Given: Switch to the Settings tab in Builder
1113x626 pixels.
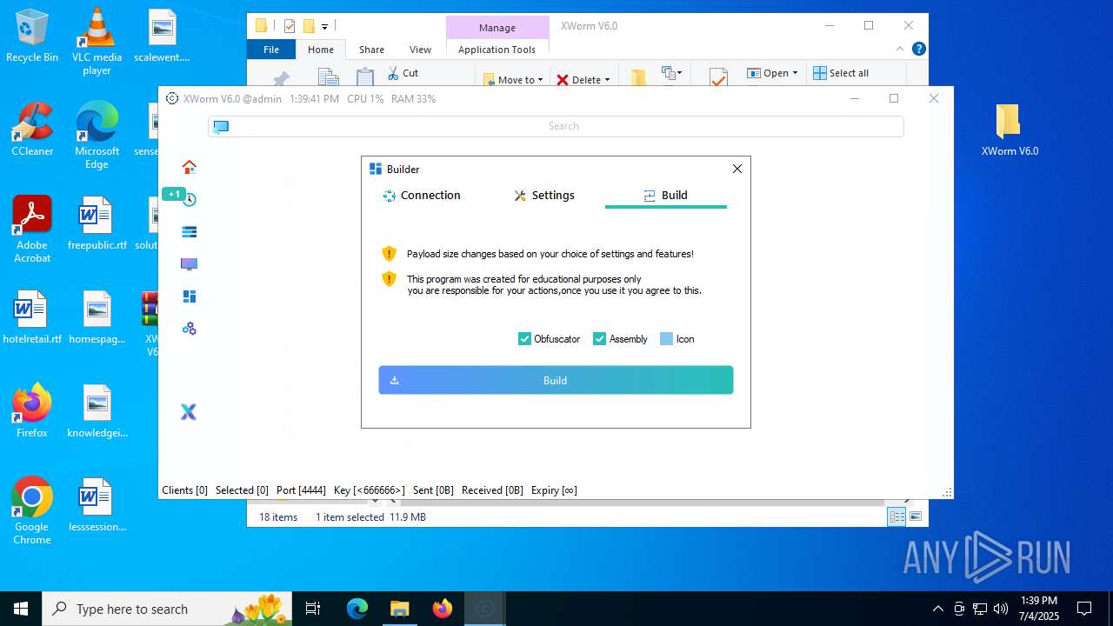Looking at the screenshot, I should [x=544, y=196].
